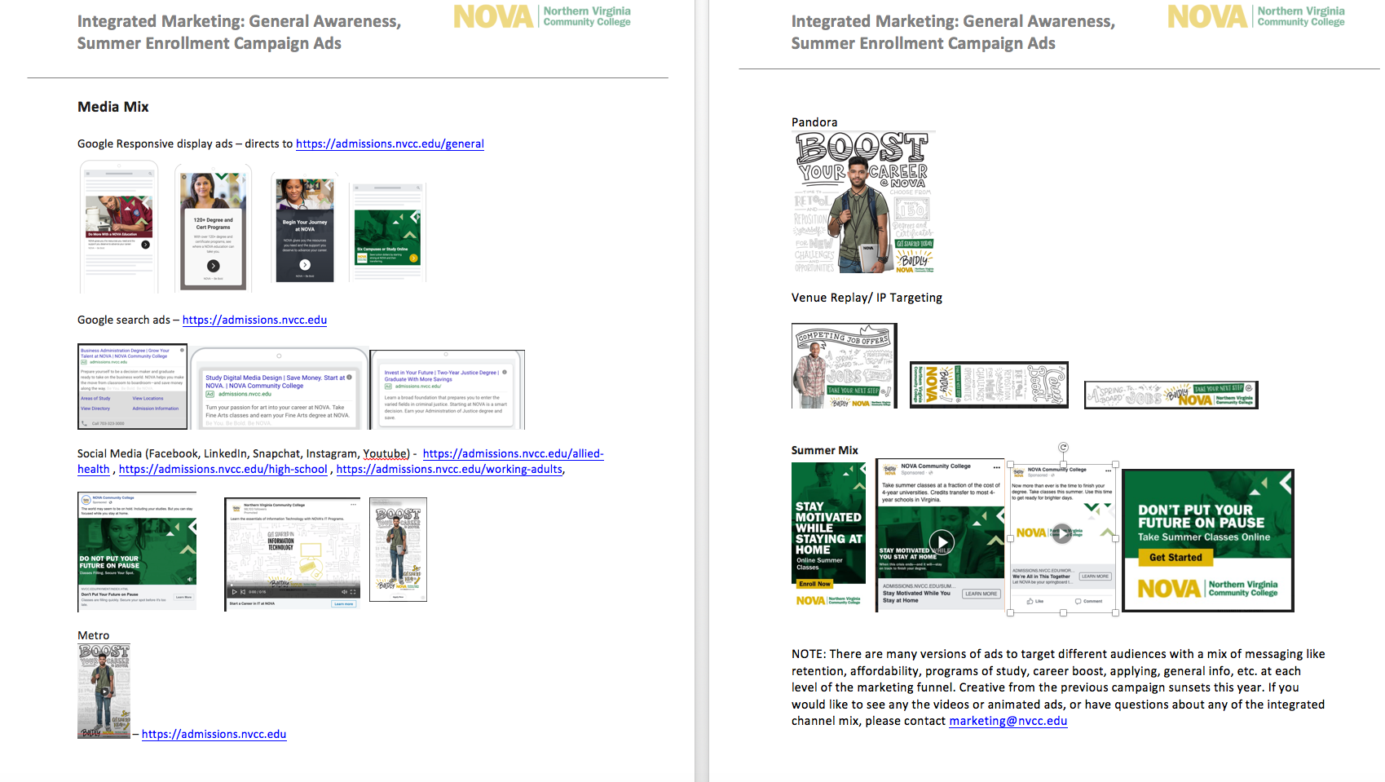
Task: Click the NOVA logo in right page header
Action: [1256, 16]
